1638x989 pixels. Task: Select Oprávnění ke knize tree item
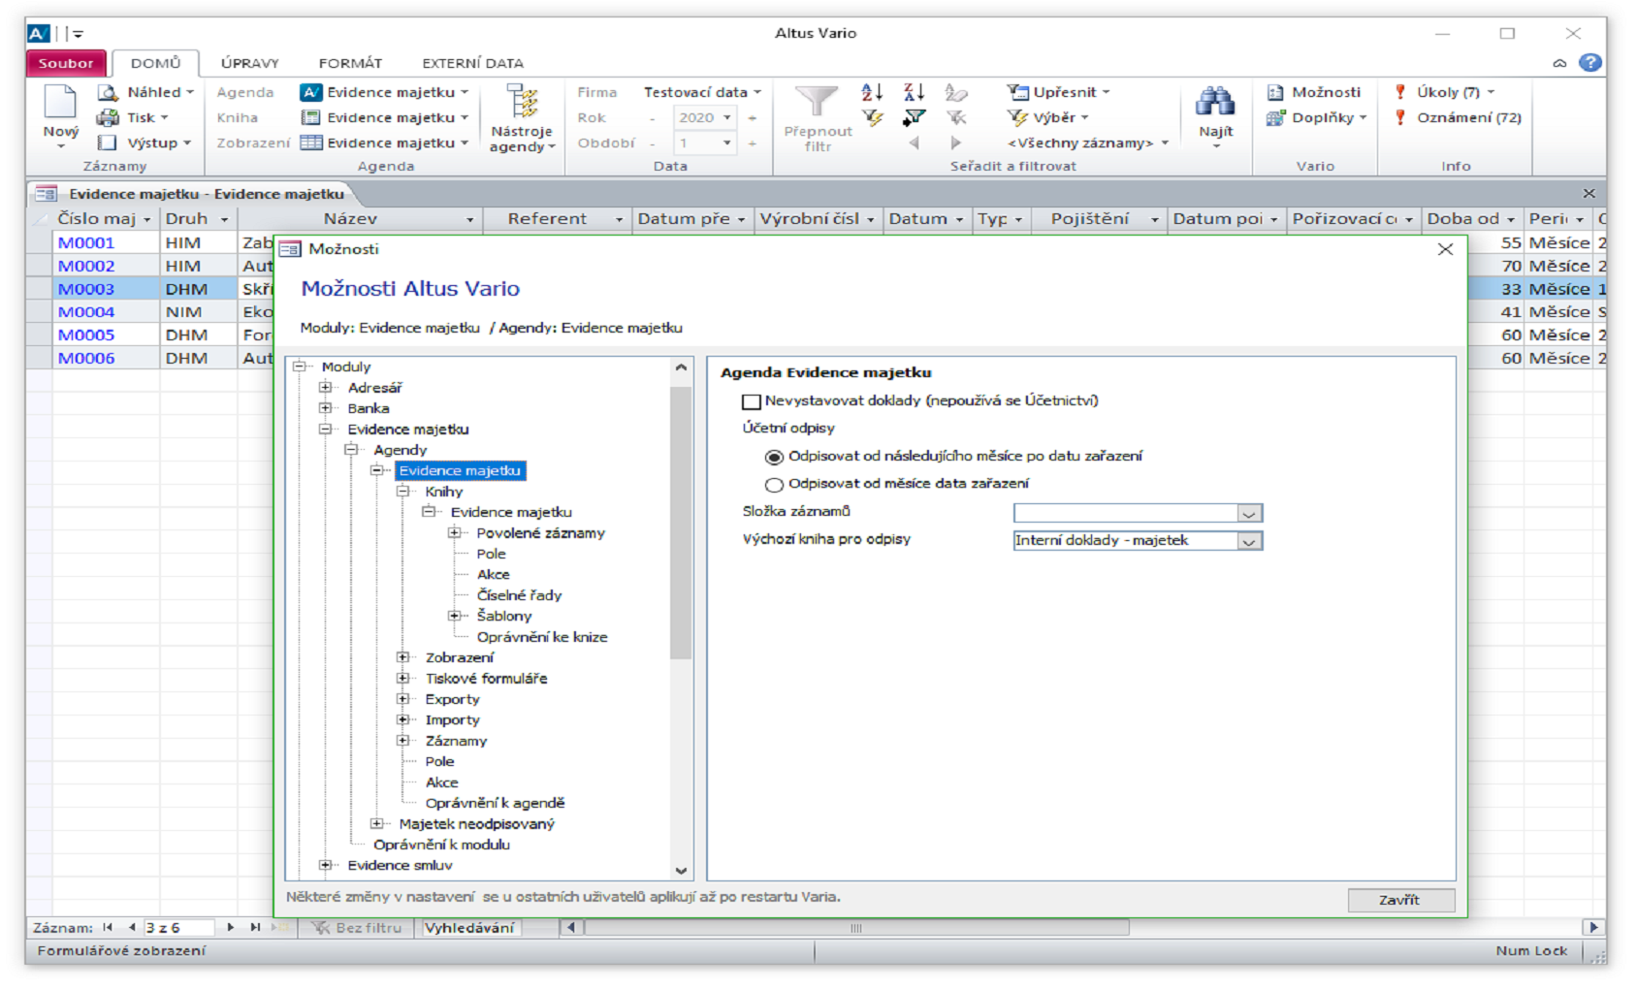click(542, 637)
